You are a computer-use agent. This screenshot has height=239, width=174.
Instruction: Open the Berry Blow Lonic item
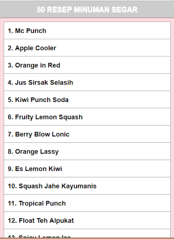click(x=87, y=134)
